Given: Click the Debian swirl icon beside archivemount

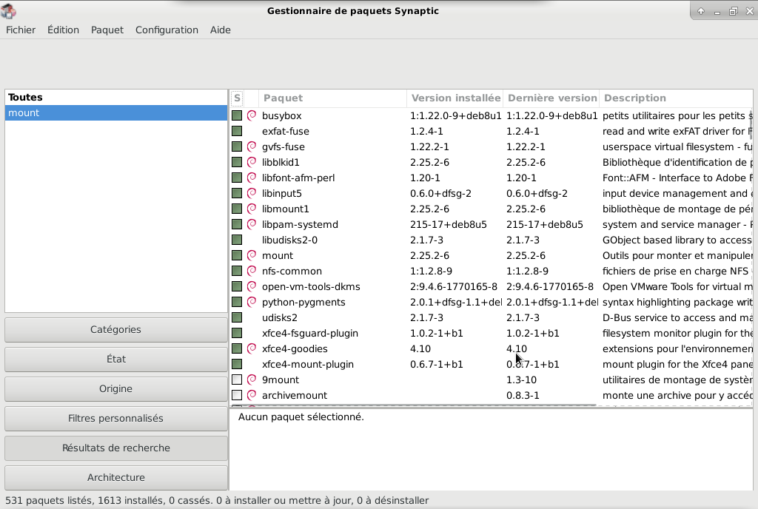Looking at the screenshot, I should 252,395.
